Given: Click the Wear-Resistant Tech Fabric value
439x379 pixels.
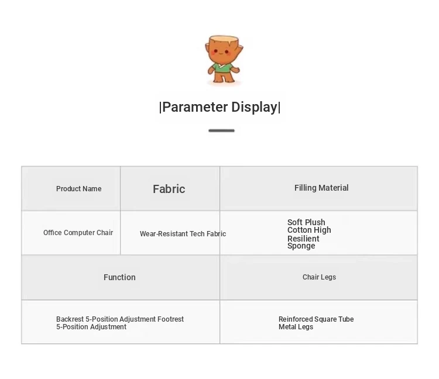Looking at the screenshot, I should pyautogui.click(x=183, y=234).
